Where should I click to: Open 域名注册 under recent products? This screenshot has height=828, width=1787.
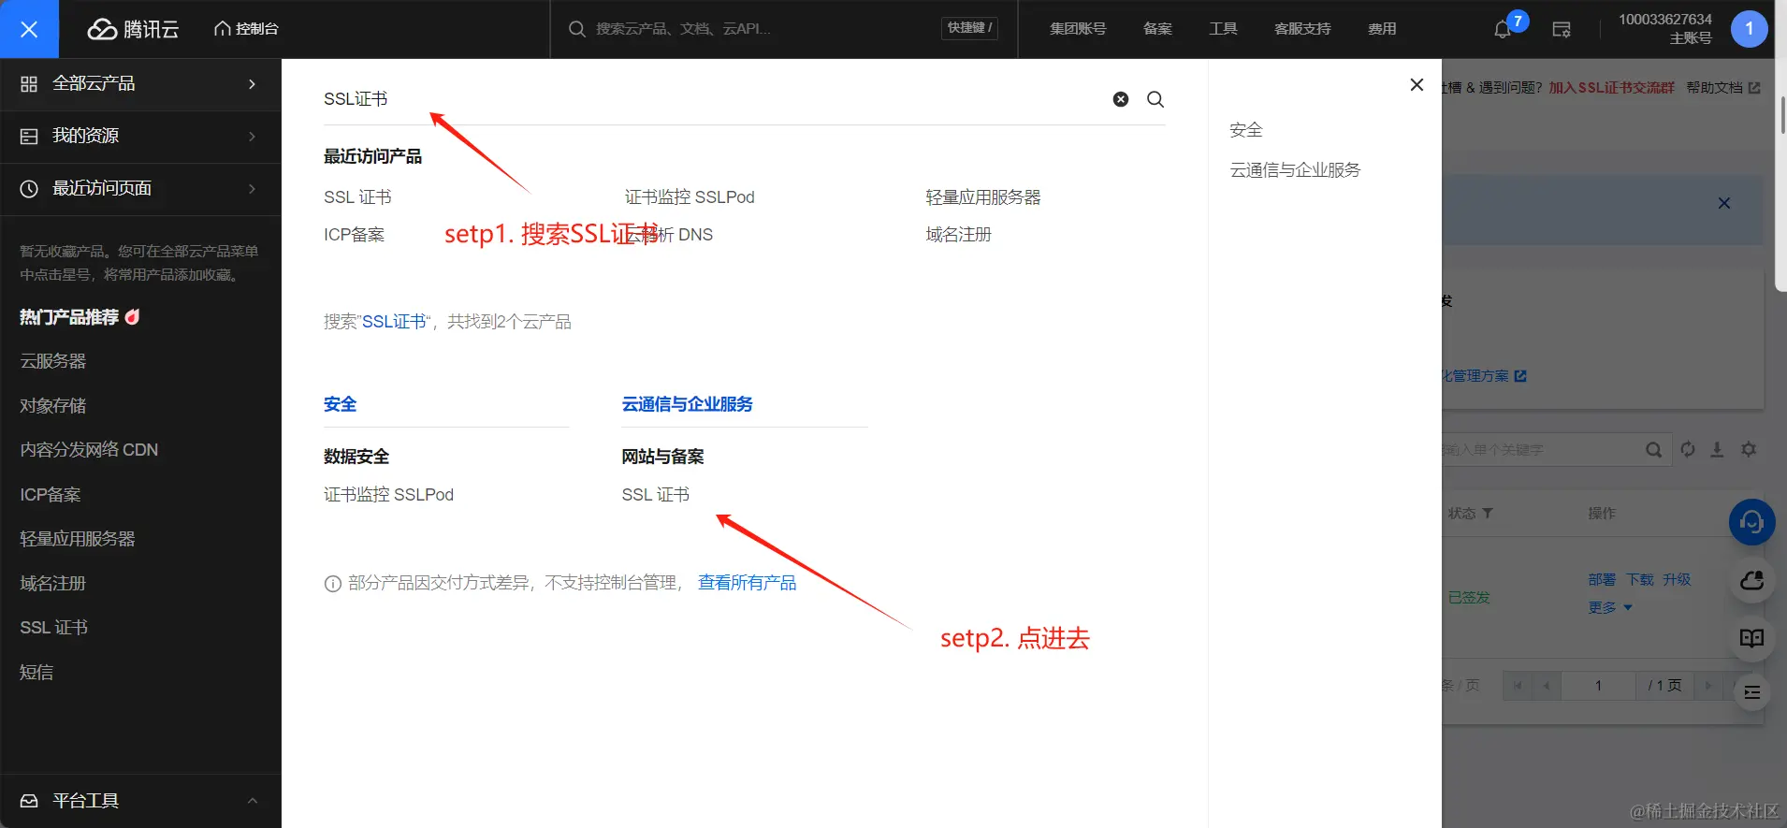pos(959,235)
